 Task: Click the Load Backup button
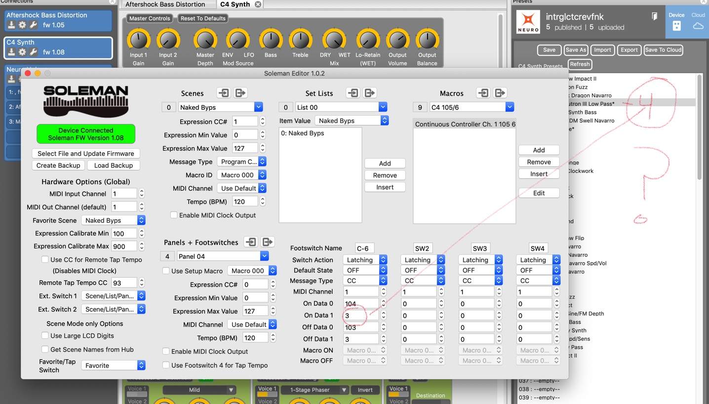[x=114, y=165]
